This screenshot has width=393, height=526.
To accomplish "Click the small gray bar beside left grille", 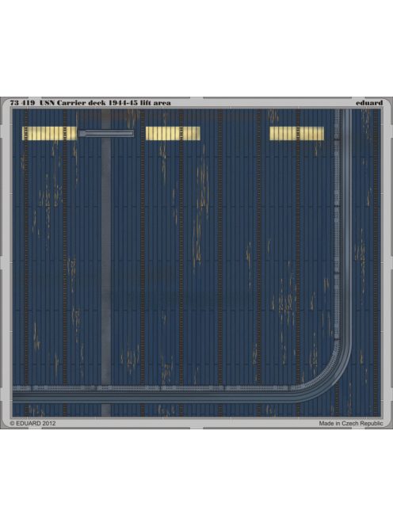I will (x=106, y=134).
